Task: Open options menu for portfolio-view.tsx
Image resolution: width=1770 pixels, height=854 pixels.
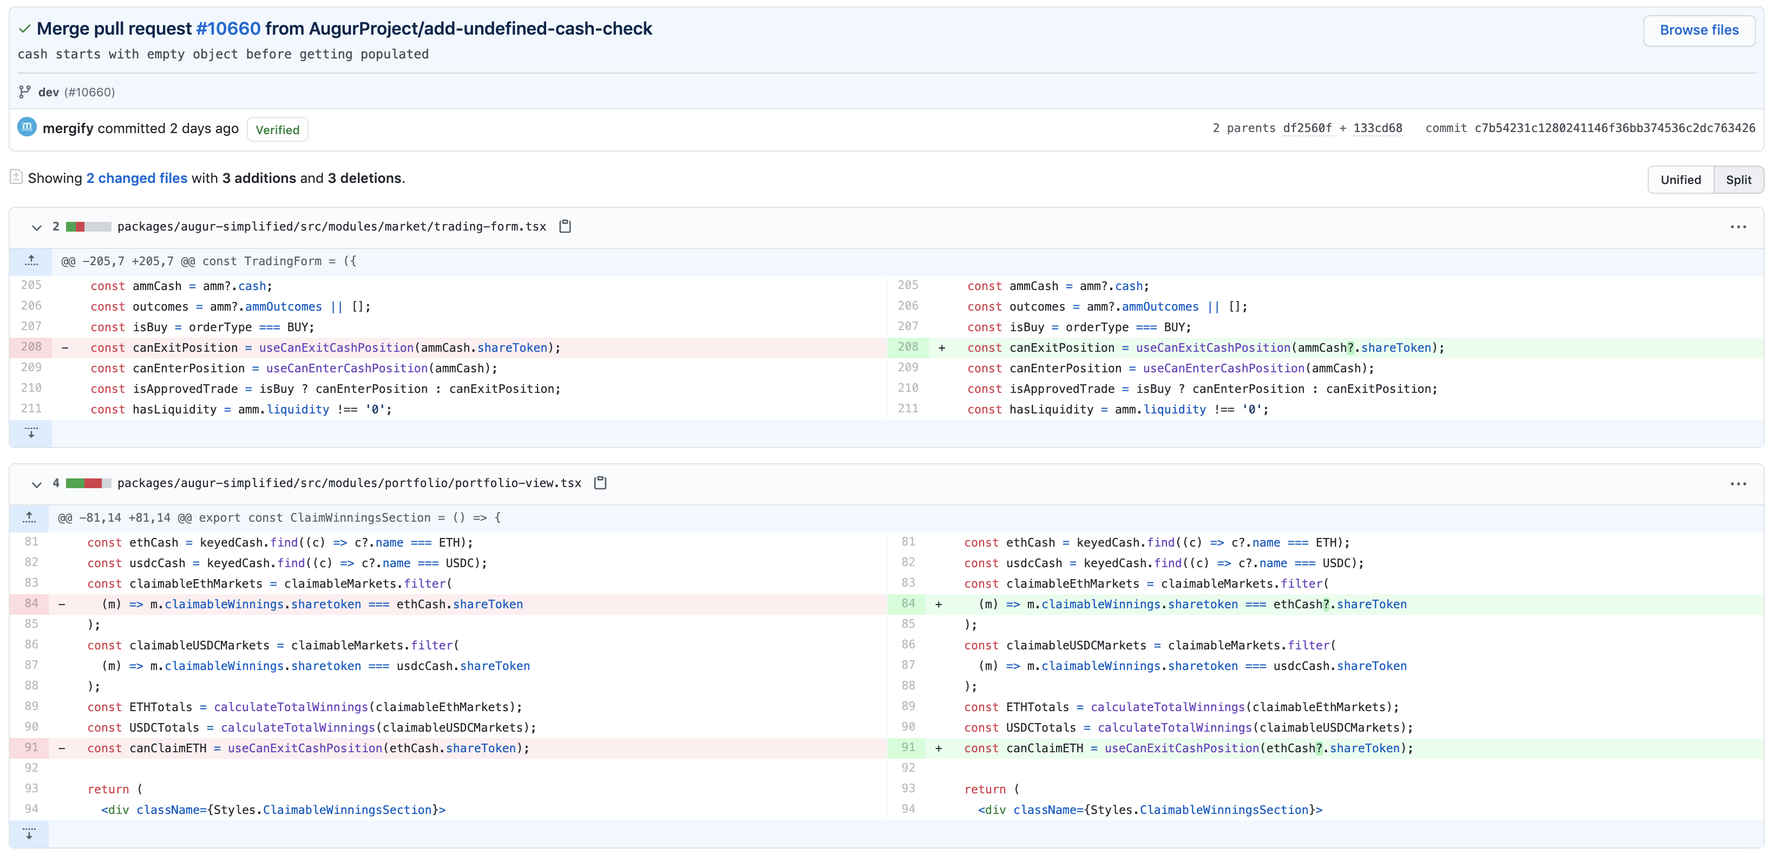Action: click(x=1738, y=484)
